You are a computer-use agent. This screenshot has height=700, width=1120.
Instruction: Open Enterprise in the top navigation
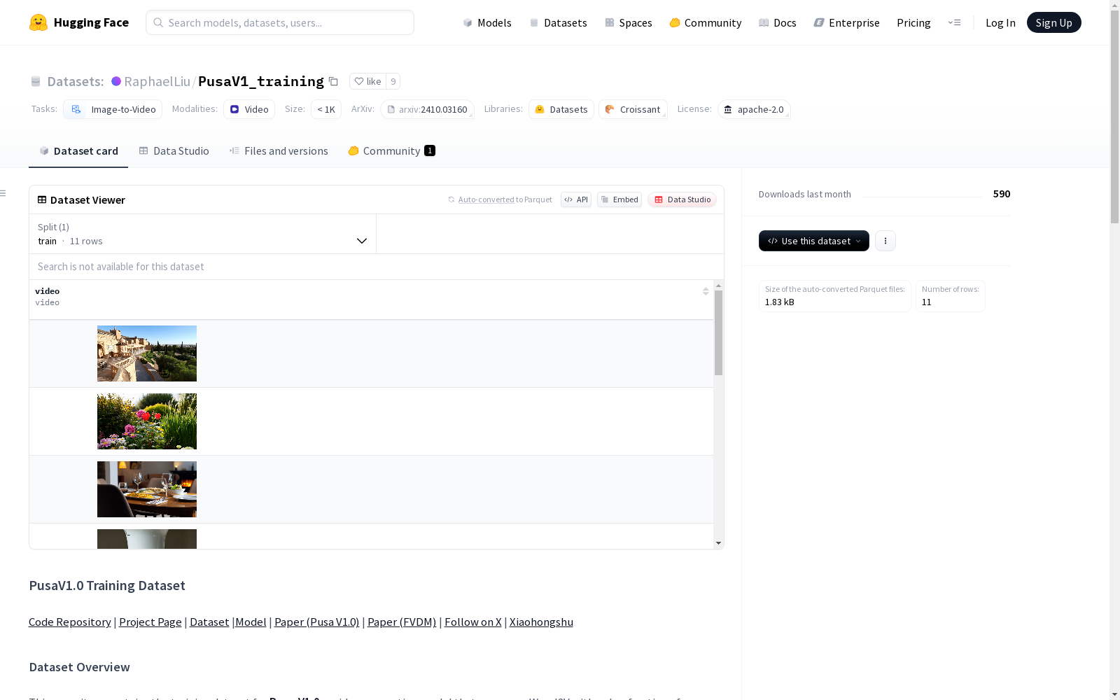[x=846, y=22]
